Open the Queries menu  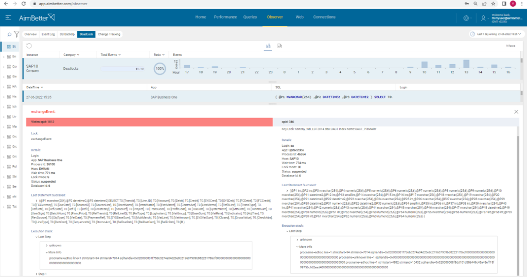[250, 17]
